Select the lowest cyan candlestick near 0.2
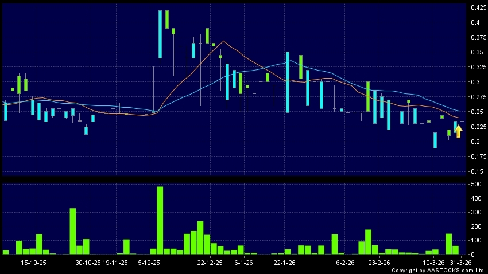 pos(435,140)
